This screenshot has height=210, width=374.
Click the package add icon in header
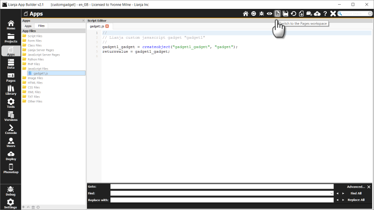pos(309,14)
